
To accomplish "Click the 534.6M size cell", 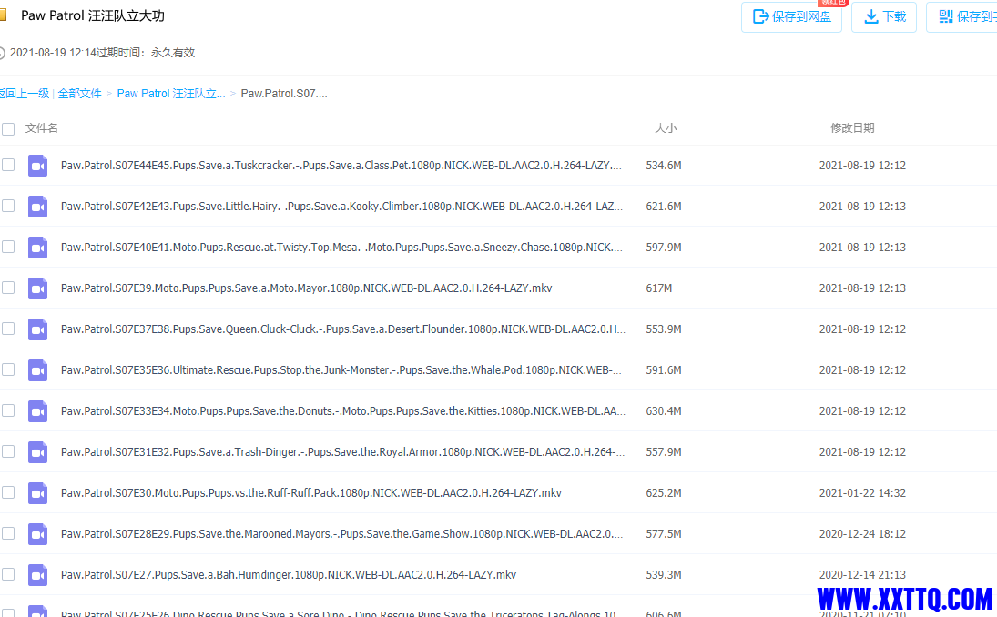I will tap(664, 166).
